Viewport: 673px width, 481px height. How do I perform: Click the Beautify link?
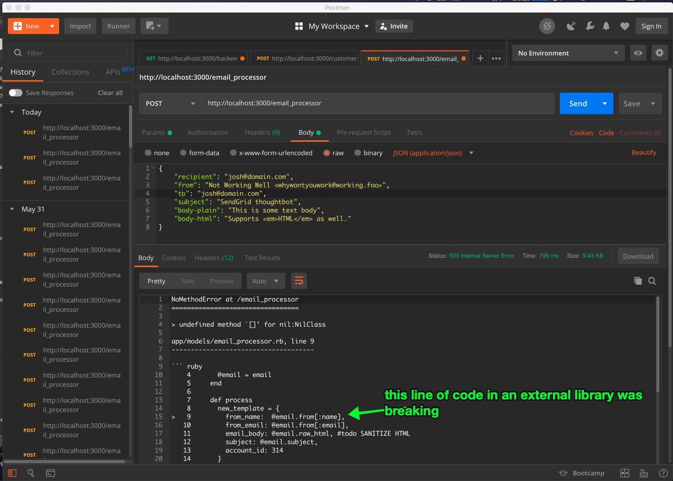[x=644, y=152]
